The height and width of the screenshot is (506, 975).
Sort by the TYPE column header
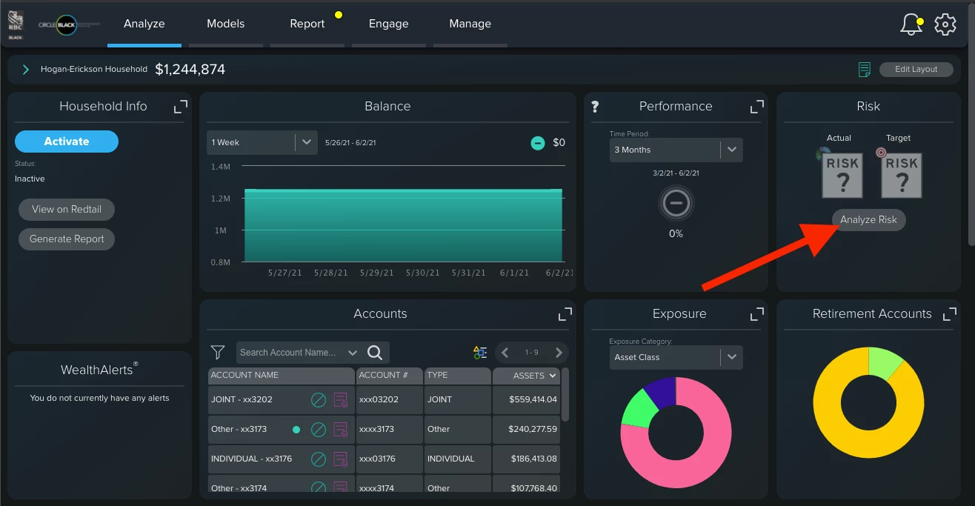click(x=458, y=376)
